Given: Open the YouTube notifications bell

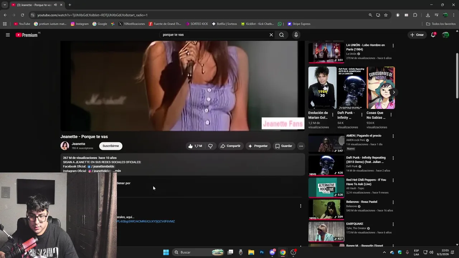Looking at the screenshot, I should [433, 35].
